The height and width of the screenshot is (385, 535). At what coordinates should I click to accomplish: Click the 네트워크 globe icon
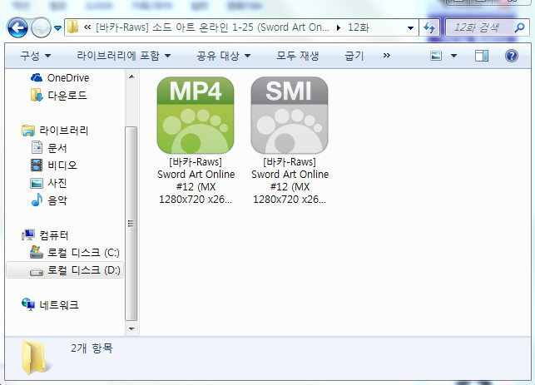(x=28, y=304)
